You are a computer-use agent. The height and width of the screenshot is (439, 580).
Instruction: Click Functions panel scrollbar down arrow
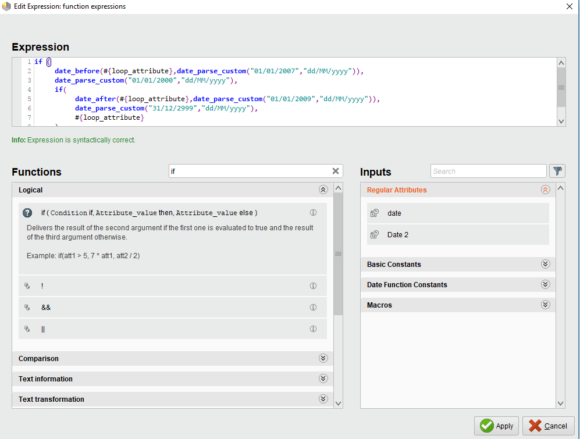pos(338,404)
